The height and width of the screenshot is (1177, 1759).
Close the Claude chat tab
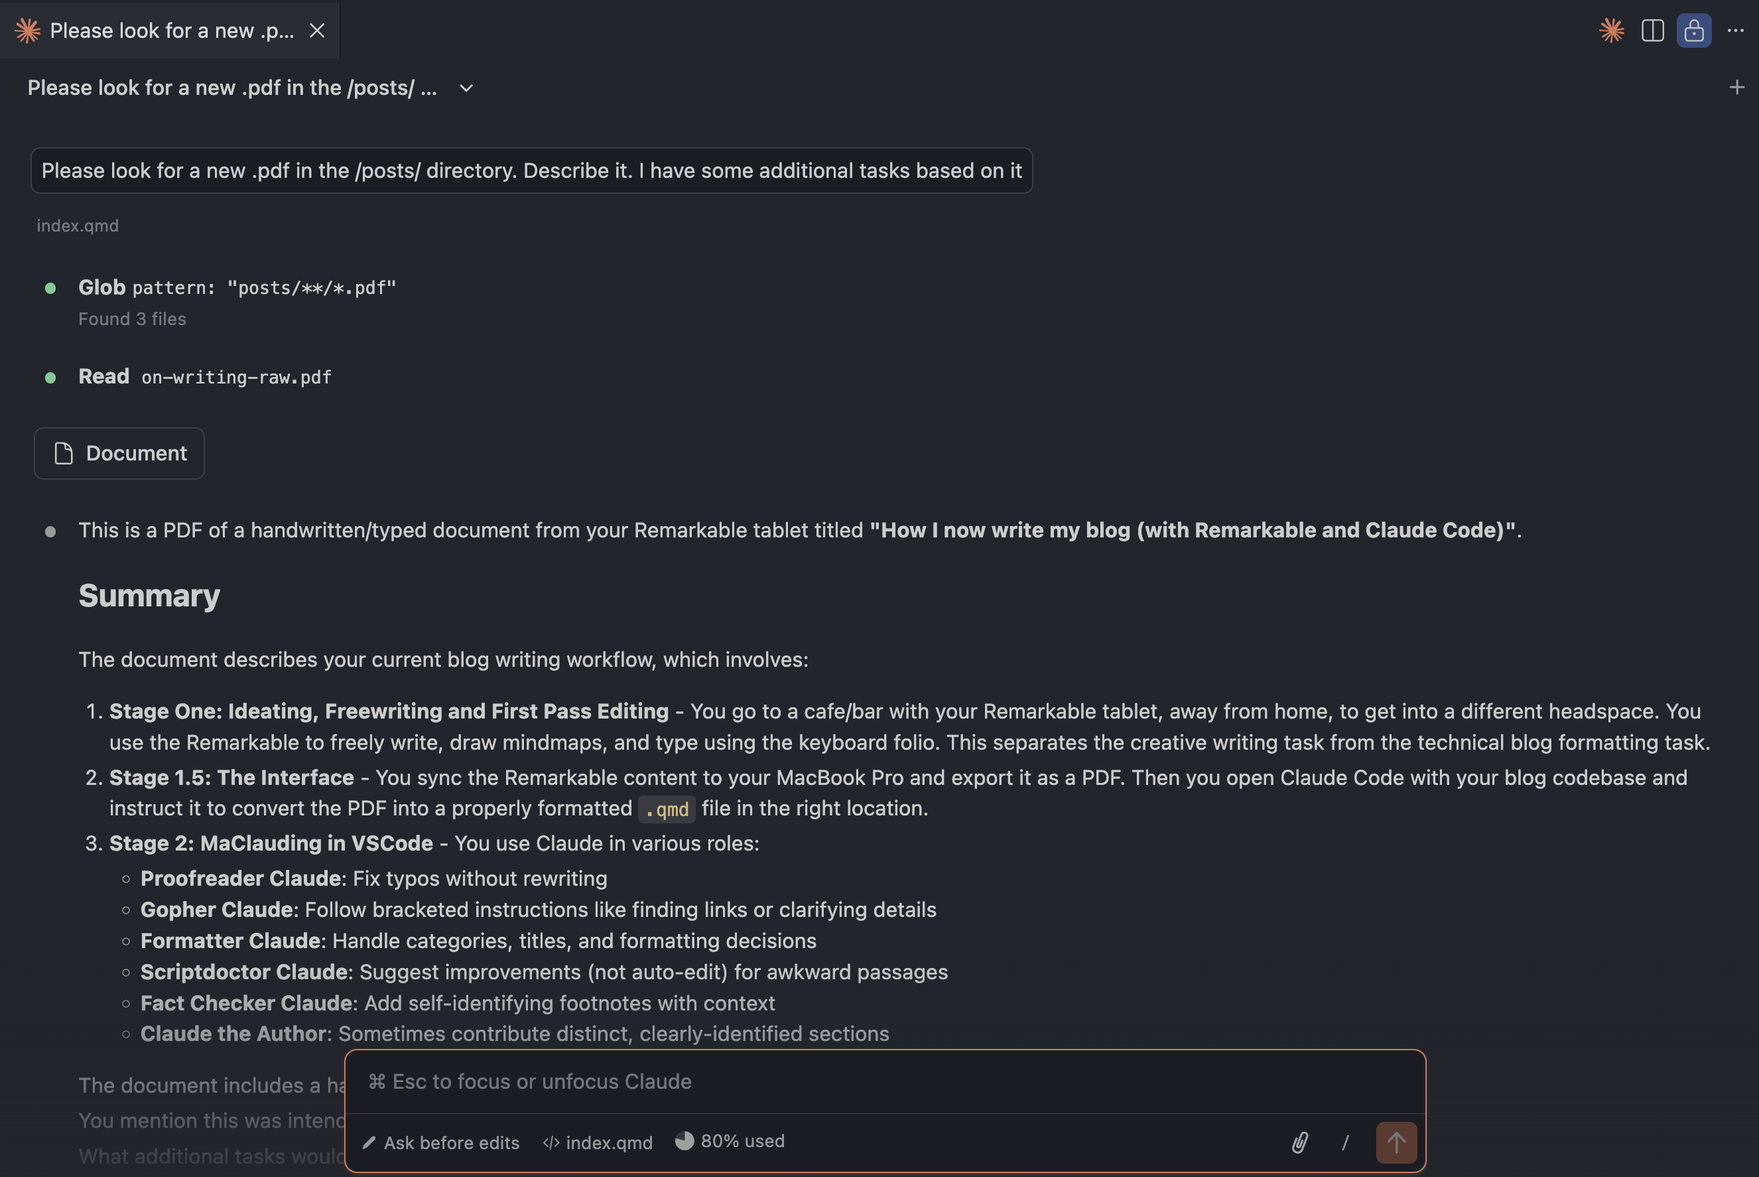[x=318, y=31]
